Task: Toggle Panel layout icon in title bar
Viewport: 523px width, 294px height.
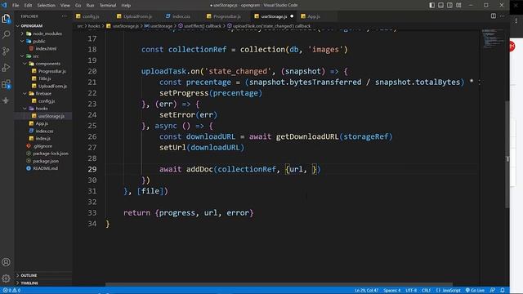Action: pos(441,5)
